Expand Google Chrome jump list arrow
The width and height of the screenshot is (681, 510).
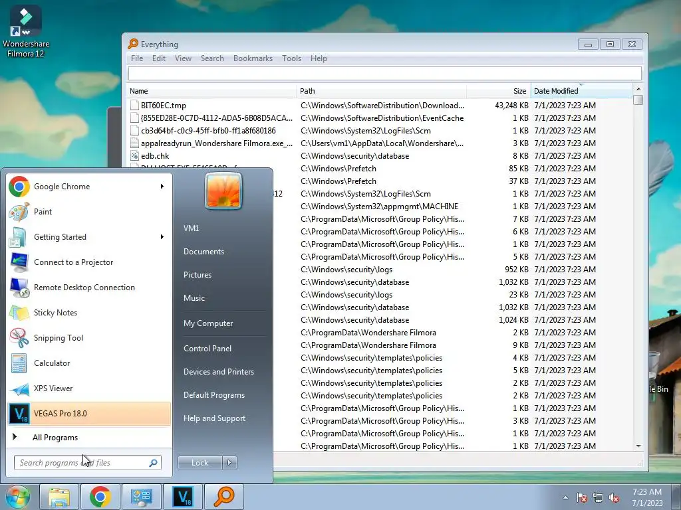pos(162,187)
